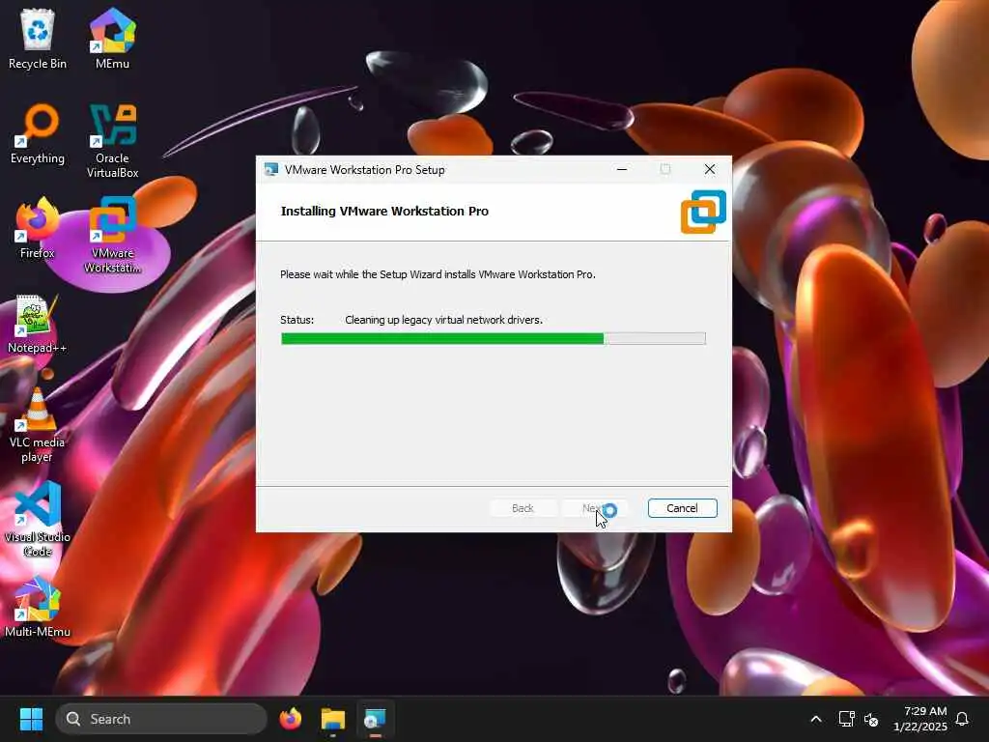Screen dimensions: 989x742
Task: Close the VMware Workstation Pro Setup window
Action: 710,169
